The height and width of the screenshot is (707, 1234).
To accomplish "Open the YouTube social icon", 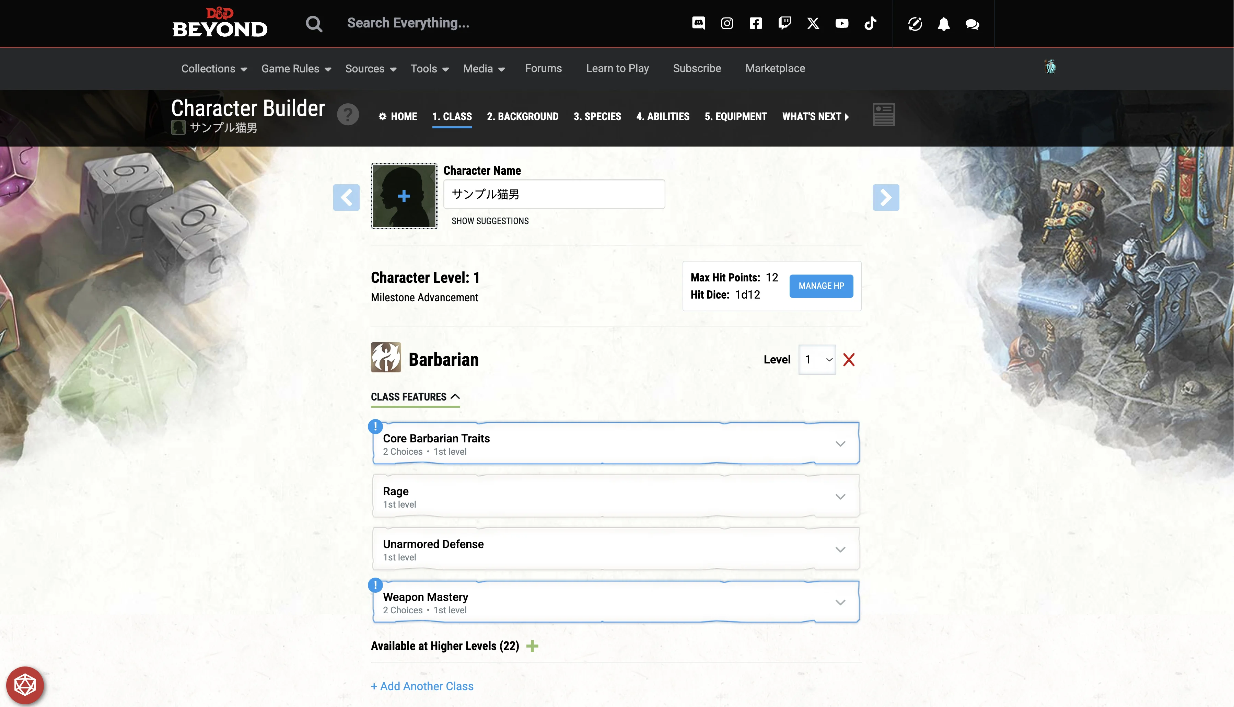I will (x=842, y=23).
